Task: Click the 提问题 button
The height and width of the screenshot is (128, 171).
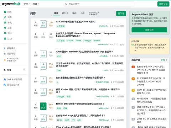Action: click(x=121, y=14)
